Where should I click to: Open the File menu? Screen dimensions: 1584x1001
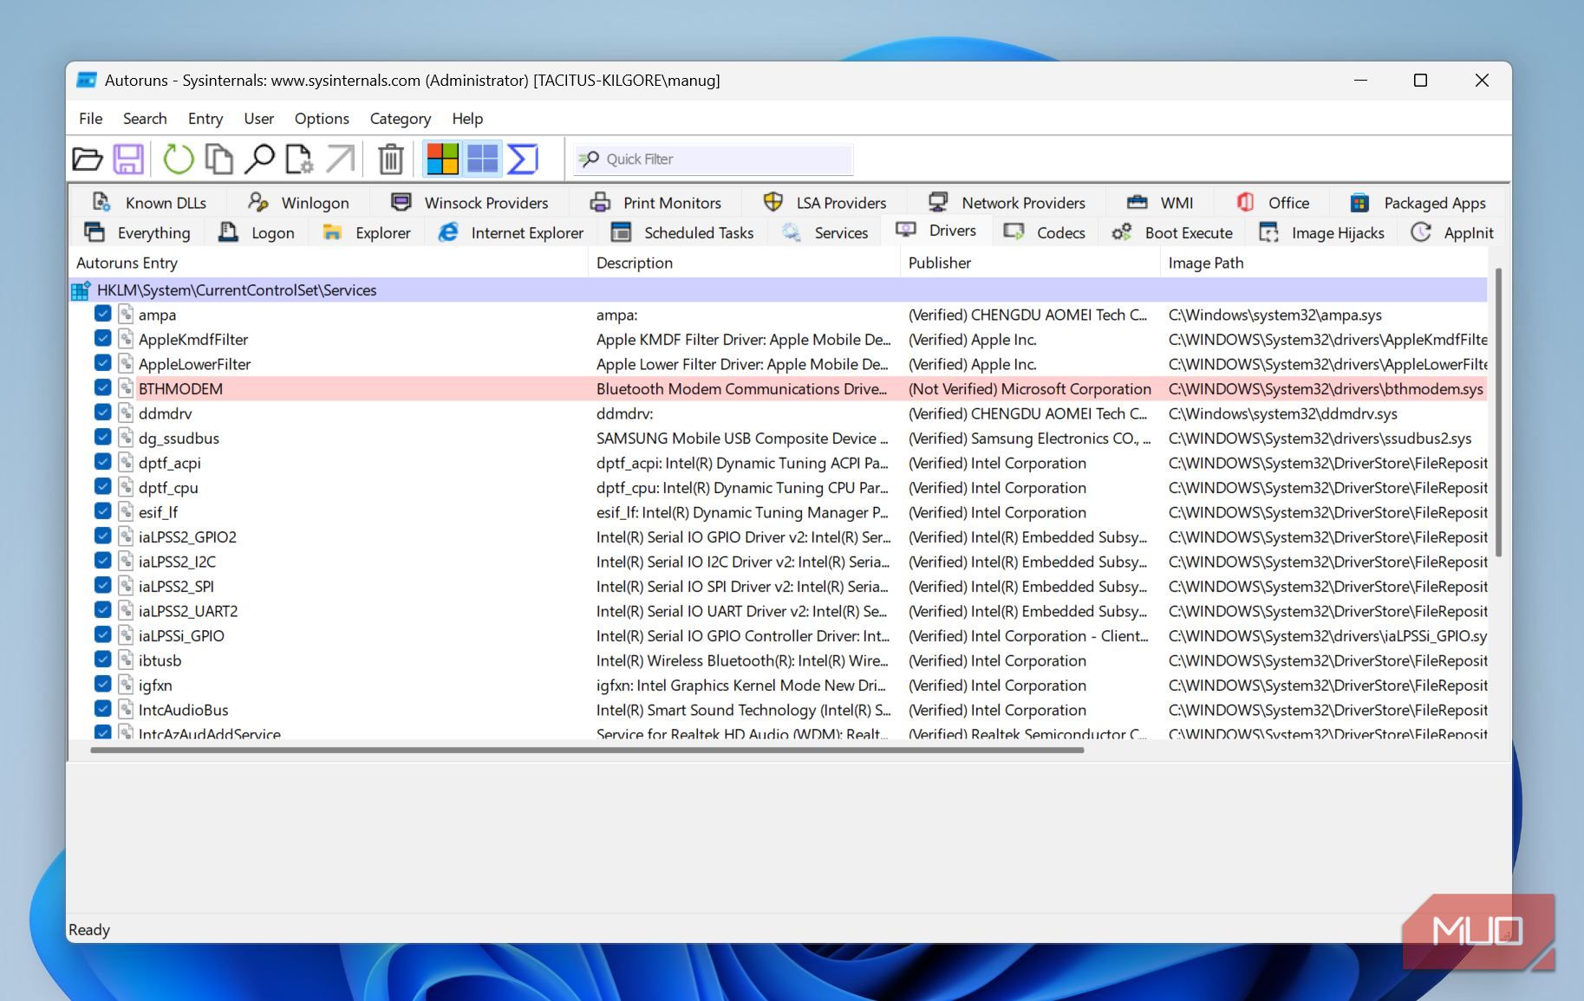click(90, 119)
